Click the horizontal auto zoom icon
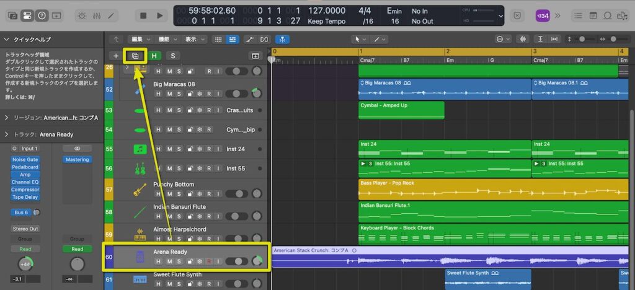 pyautogui.click(x=554, y=39)
